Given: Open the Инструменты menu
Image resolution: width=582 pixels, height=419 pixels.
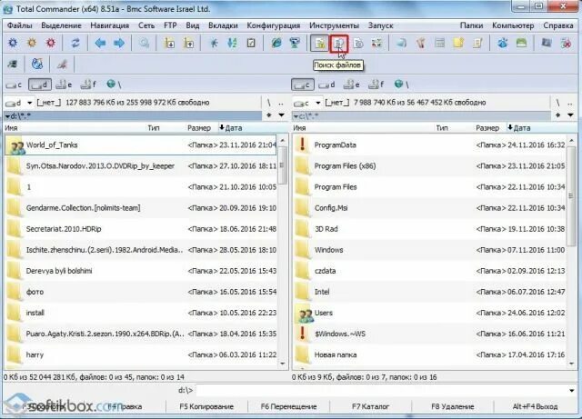Looking at the screenshot, I should [x=334, y=25].
